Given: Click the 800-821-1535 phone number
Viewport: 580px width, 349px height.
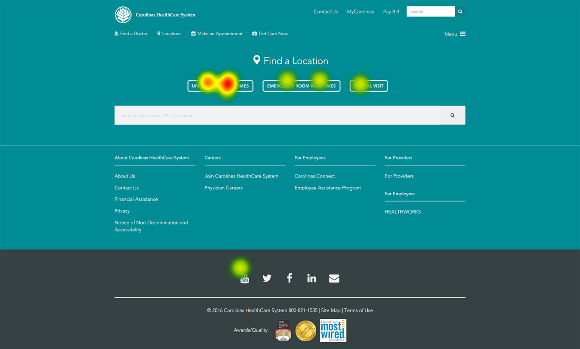Looking at the screenshot, I should coord(303,310).
